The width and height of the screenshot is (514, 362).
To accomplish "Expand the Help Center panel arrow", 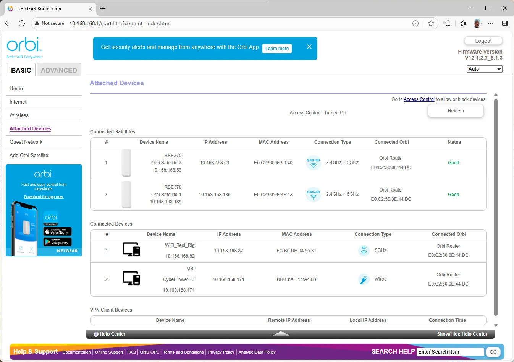I will point(281,334).
